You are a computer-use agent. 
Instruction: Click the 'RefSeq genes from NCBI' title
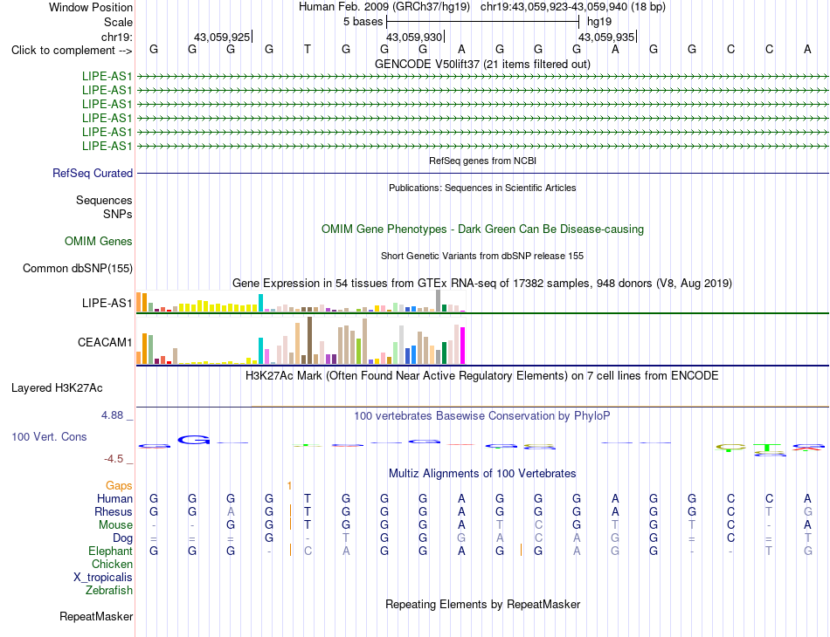coord(482,161)
